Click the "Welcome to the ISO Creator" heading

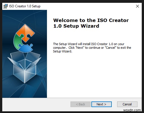pos(91,23)
